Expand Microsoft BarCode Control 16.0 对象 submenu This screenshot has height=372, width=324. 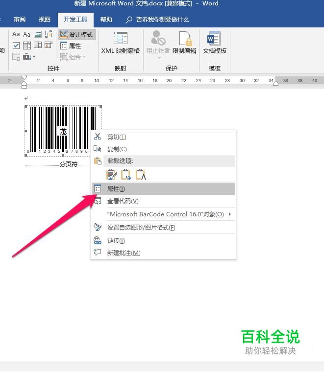click(163, 214)
